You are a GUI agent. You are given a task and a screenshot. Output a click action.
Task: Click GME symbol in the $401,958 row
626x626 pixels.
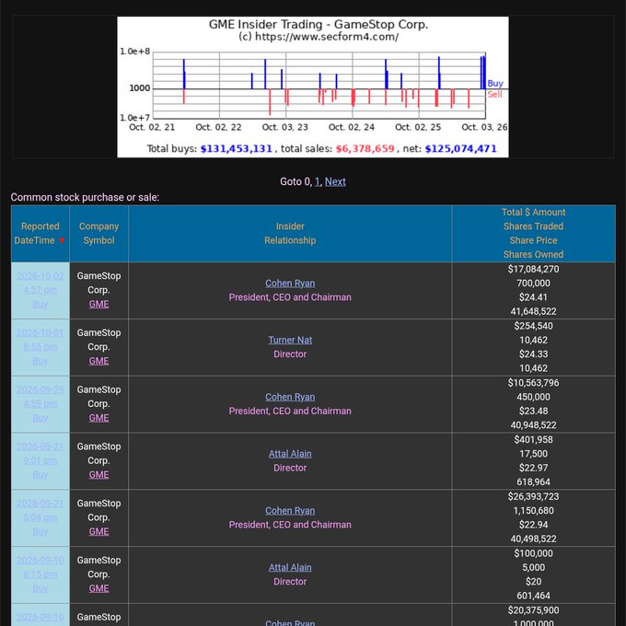99,475
